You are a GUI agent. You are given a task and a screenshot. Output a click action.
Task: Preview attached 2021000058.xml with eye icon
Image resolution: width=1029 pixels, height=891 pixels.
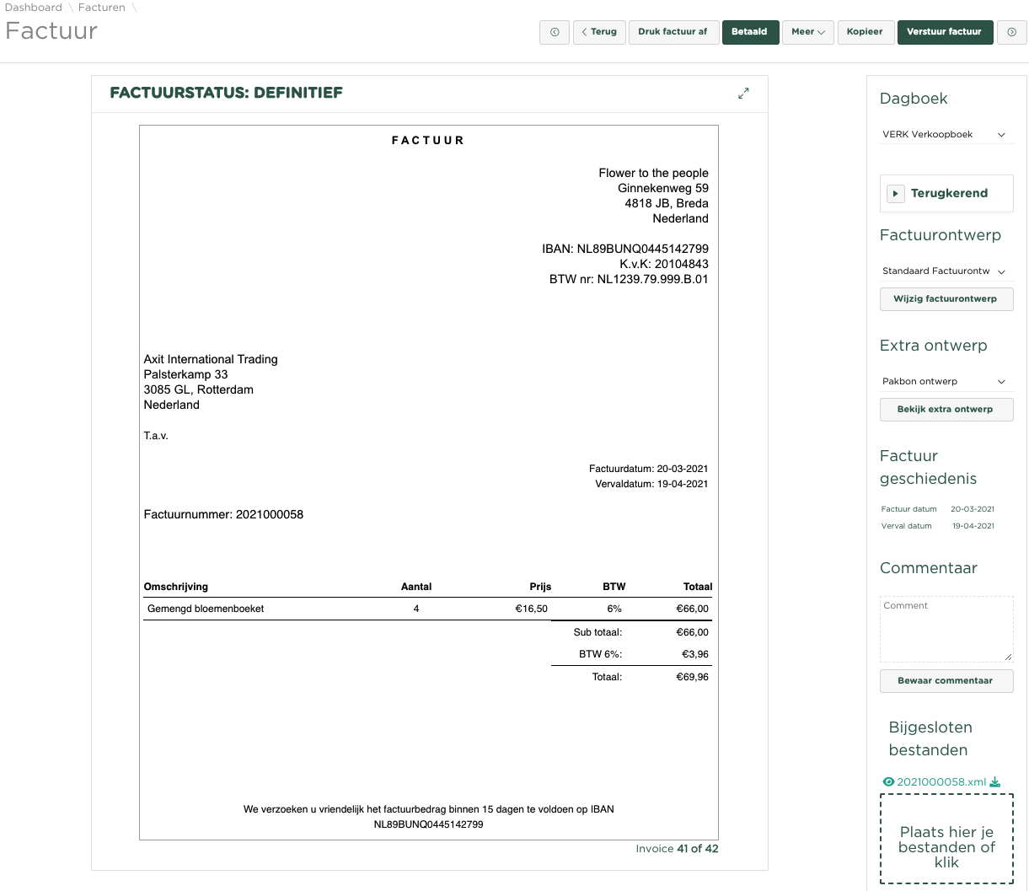[888, 782]
